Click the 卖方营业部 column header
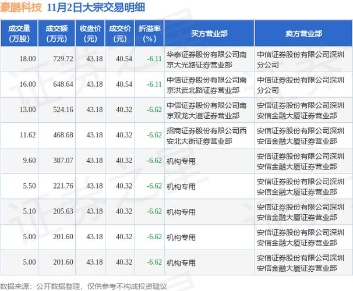The image size is (353, 291). pyautogui.click(x=303, y=34)
